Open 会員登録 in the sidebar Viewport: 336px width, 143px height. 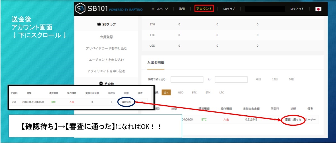[x=106, y=37]
